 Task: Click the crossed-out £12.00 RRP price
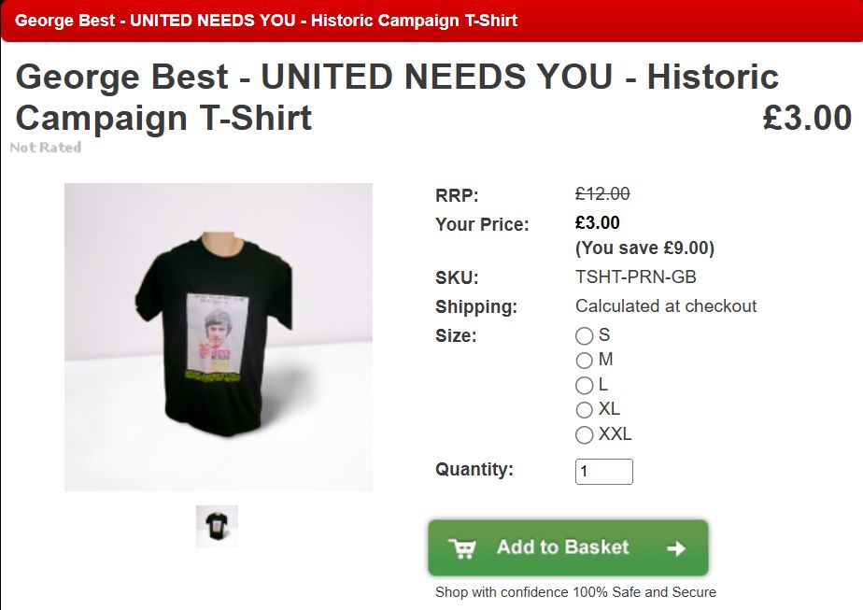pyautogui.click(x=602, y=194)
